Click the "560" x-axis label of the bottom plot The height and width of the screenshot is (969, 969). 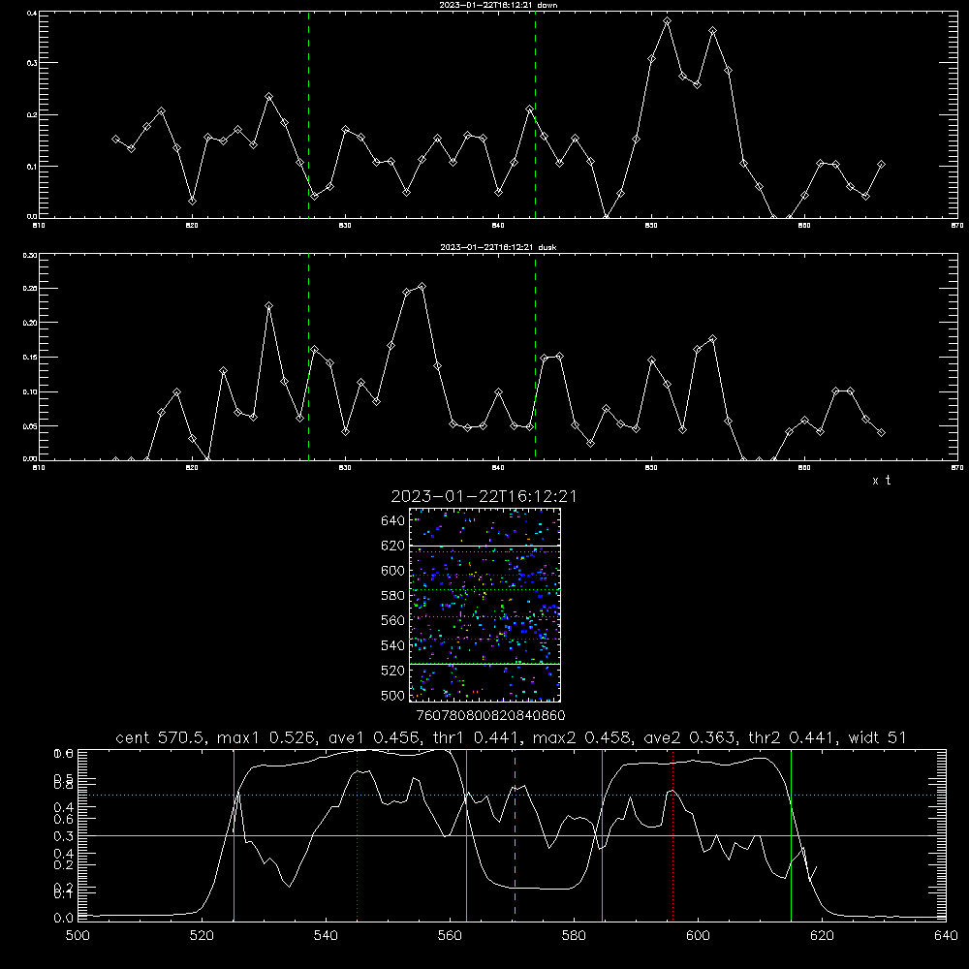click(x=450, y=936)
